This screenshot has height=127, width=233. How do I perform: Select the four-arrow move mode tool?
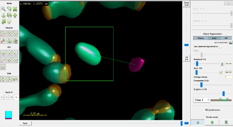15,15
